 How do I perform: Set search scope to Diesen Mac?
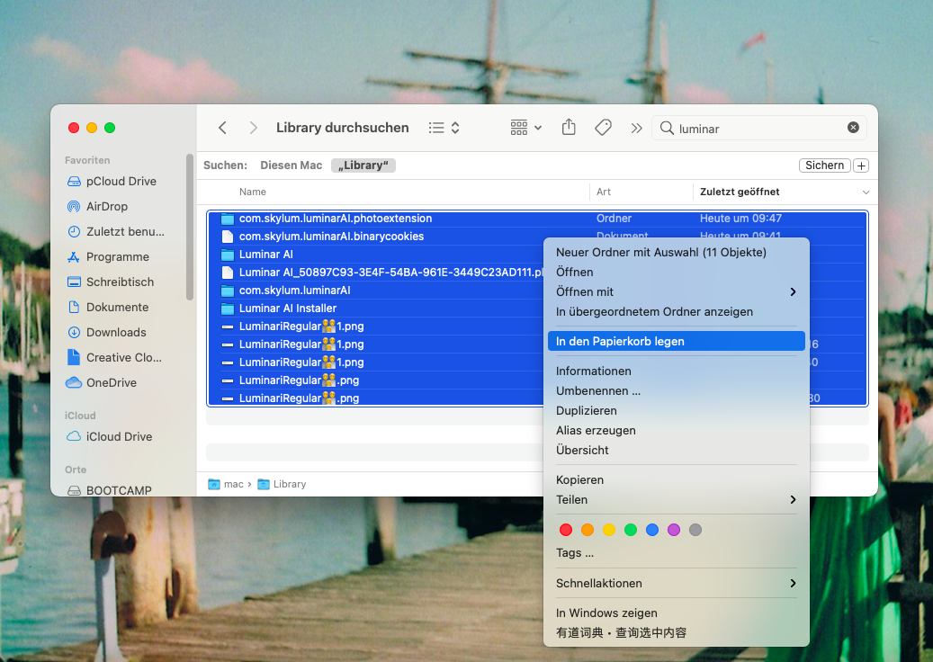click(x=291, y=165)
